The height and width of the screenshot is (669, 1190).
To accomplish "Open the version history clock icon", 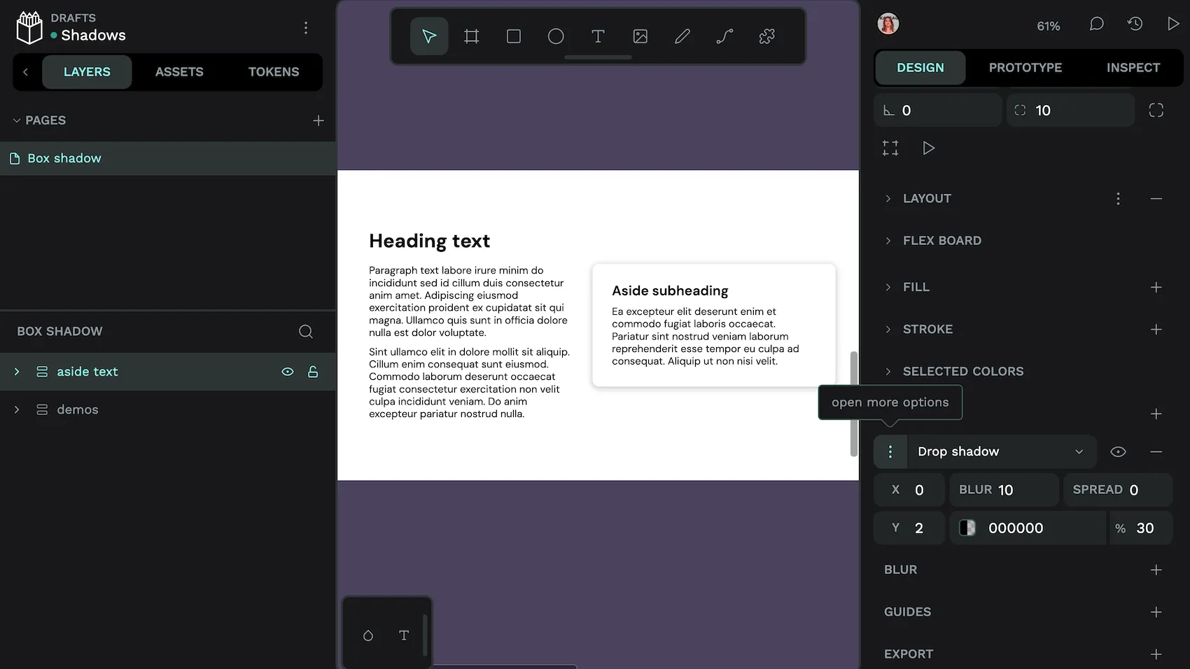I will pyautogui.click(x=1135, y=24).
